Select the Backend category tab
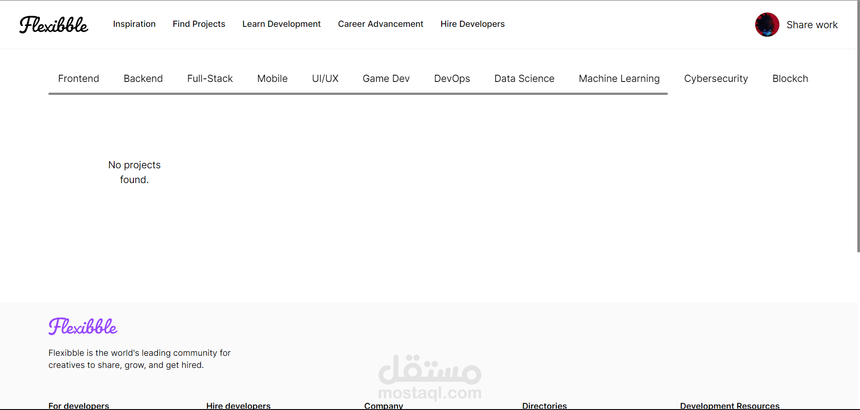860x410 pixels. click(143, 79)
